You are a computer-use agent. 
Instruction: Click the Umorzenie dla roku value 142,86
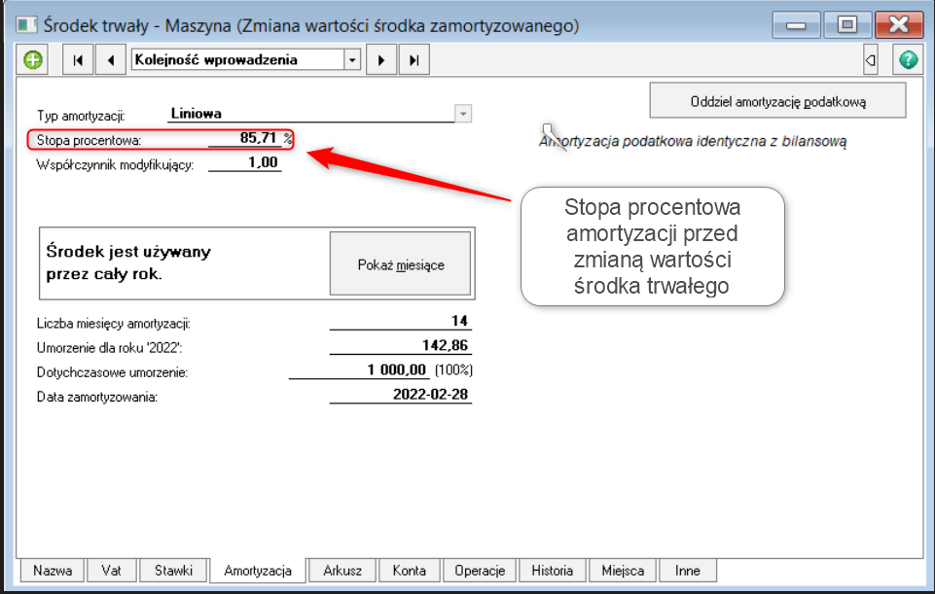[x=400, y=345]
